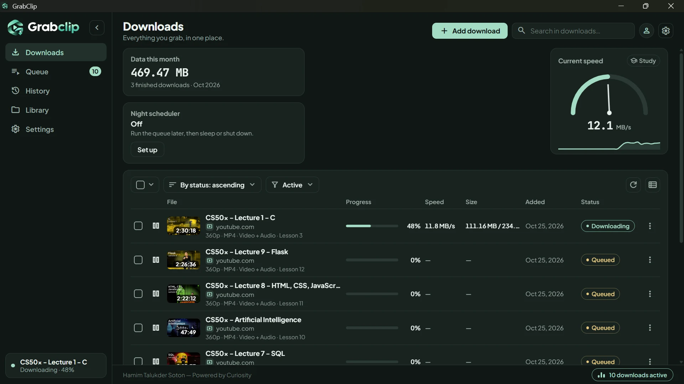
Task: Pause CS50x Lecture 8 HTML, CSS download
Action: [x=156, y=294]
